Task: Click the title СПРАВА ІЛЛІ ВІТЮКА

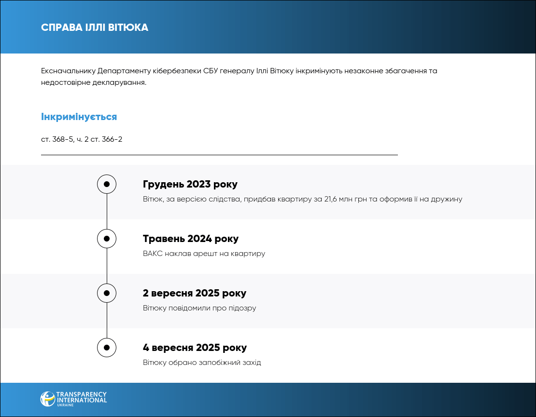Action: [95, 27]
